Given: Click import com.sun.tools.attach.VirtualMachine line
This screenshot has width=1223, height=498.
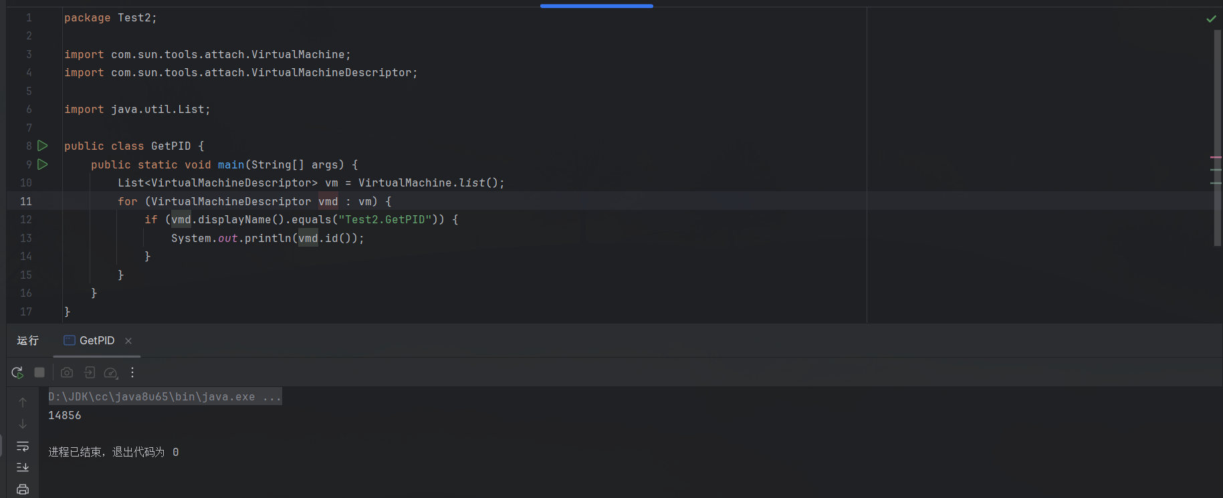Looking at the screenshot, I should tap(207, 55).
